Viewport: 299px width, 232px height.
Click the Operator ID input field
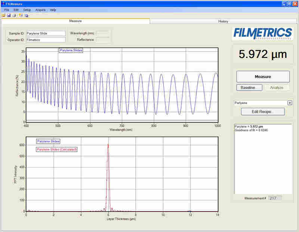pyautogui.click(x=46, y=40)
